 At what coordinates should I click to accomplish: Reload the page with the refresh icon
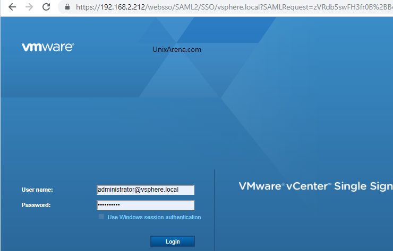coord(46,7)
